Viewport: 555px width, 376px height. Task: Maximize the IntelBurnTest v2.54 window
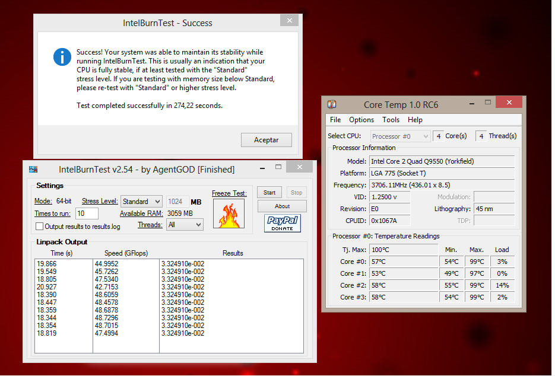point(278,167)
